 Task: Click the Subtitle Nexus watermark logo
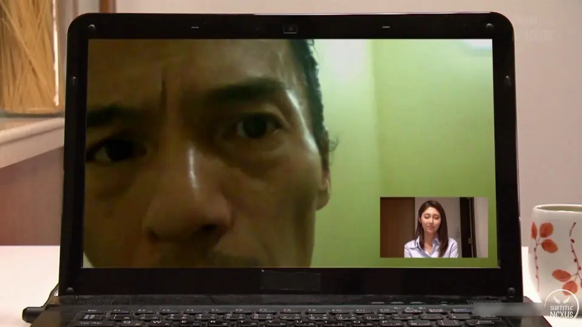pos(561,306)
